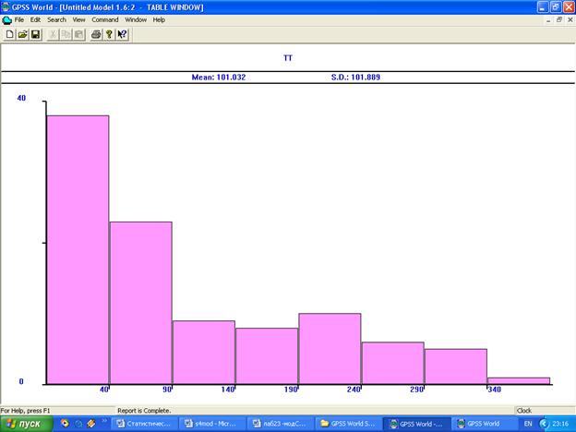Screen dimensions: 576x432
Task: Open the Command menu
Action: (104, 19)
